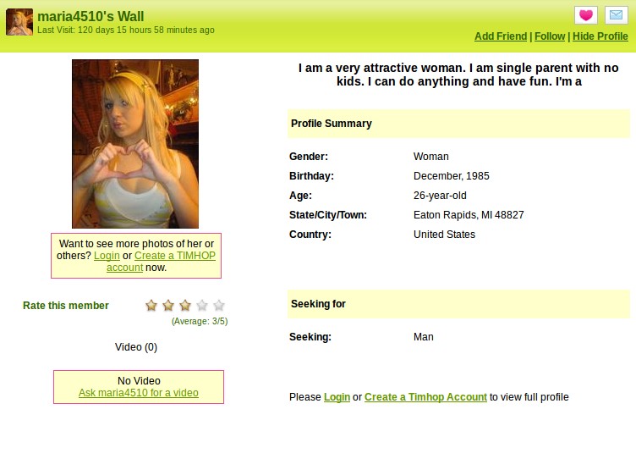Select the Video (0) label

click(136, 347)
